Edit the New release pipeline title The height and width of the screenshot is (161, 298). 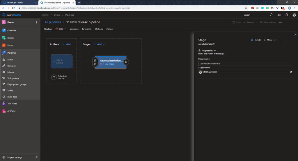[85, 22]
